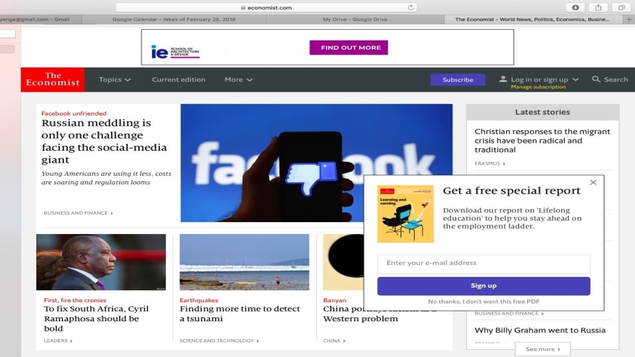Open To fix South Africa article headline
This screenshot has height=357, width=635.
click(x=97, y=319)
